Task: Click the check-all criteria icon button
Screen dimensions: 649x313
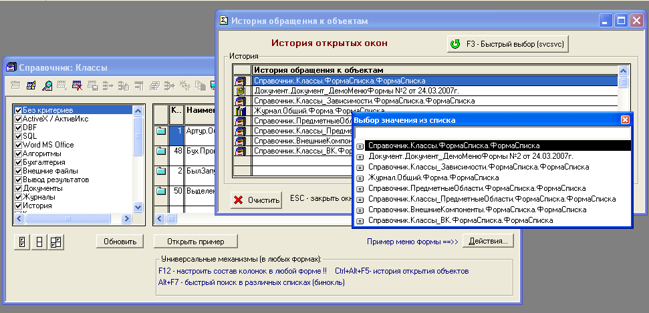Action: (x=22, y=242)
